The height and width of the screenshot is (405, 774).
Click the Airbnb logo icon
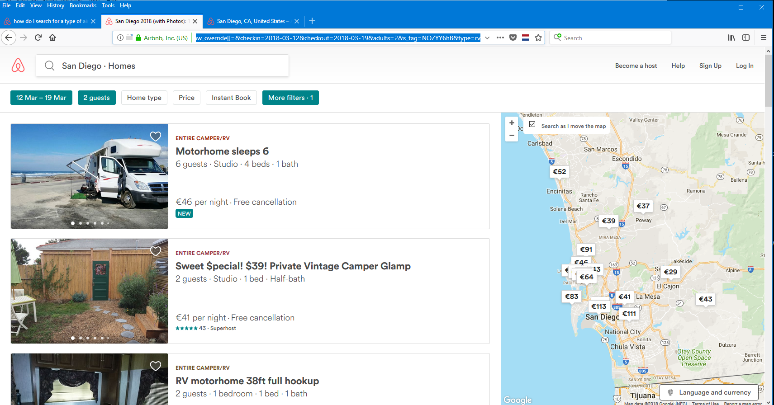coord(18,66)
